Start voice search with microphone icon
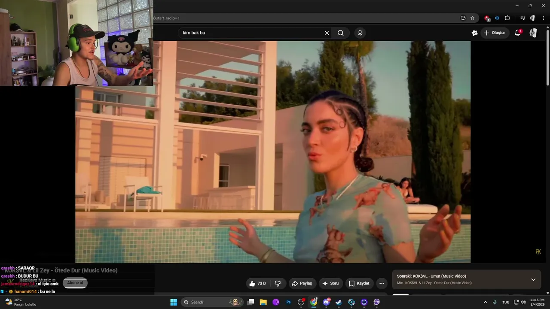This screenshot has height=309, width=550. 360,33
